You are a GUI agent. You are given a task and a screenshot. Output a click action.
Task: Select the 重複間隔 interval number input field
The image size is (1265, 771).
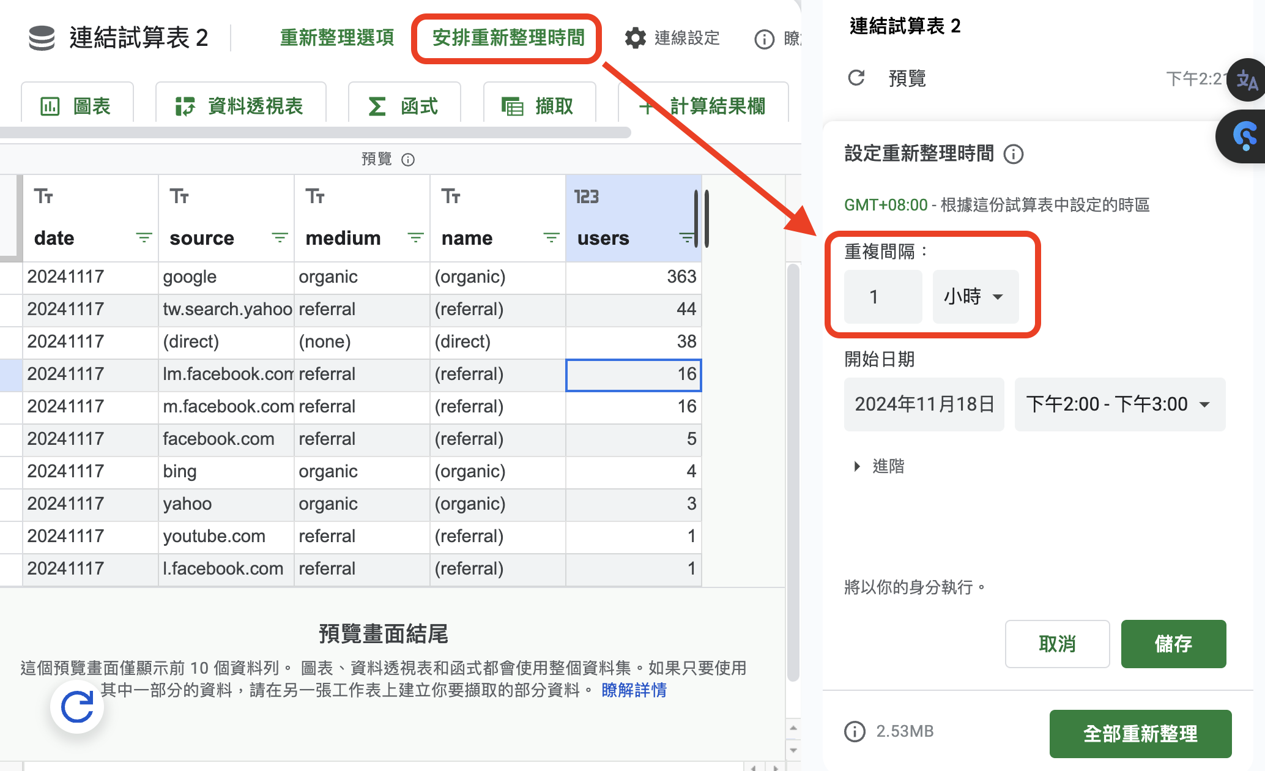click(875, 296)
